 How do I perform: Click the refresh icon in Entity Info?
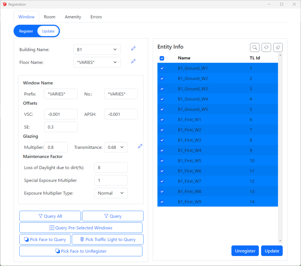click(x=266, y=47)
